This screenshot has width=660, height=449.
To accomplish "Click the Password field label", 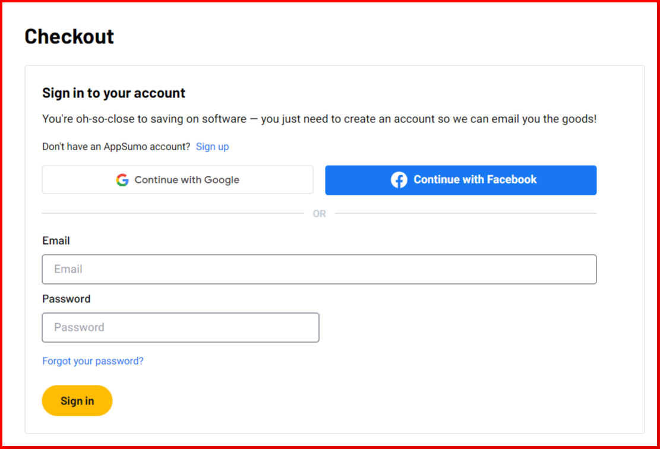I will pos(66,299).
